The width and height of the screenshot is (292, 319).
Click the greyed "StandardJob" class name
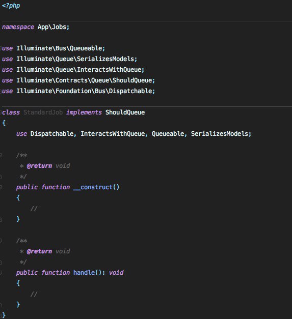pyautogui.click(x=43, y=112)
